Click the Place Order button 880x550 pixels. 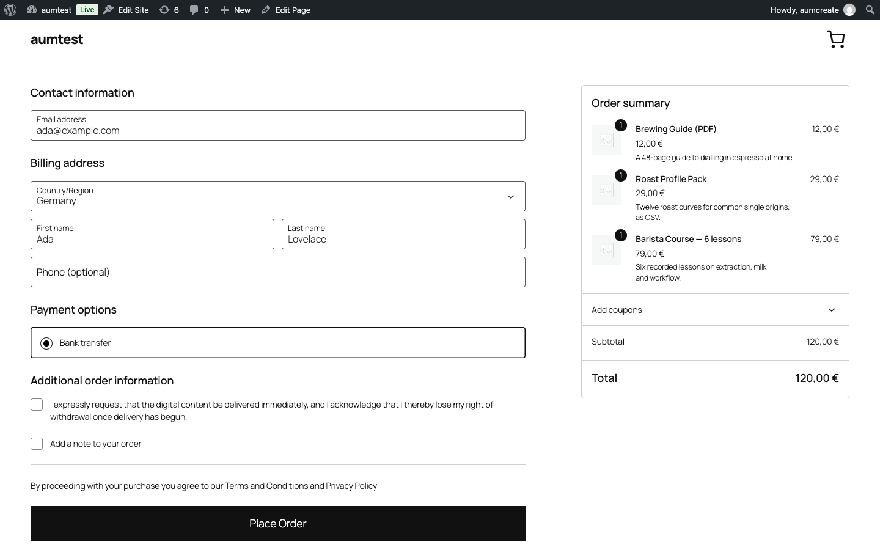pos(278,524)
